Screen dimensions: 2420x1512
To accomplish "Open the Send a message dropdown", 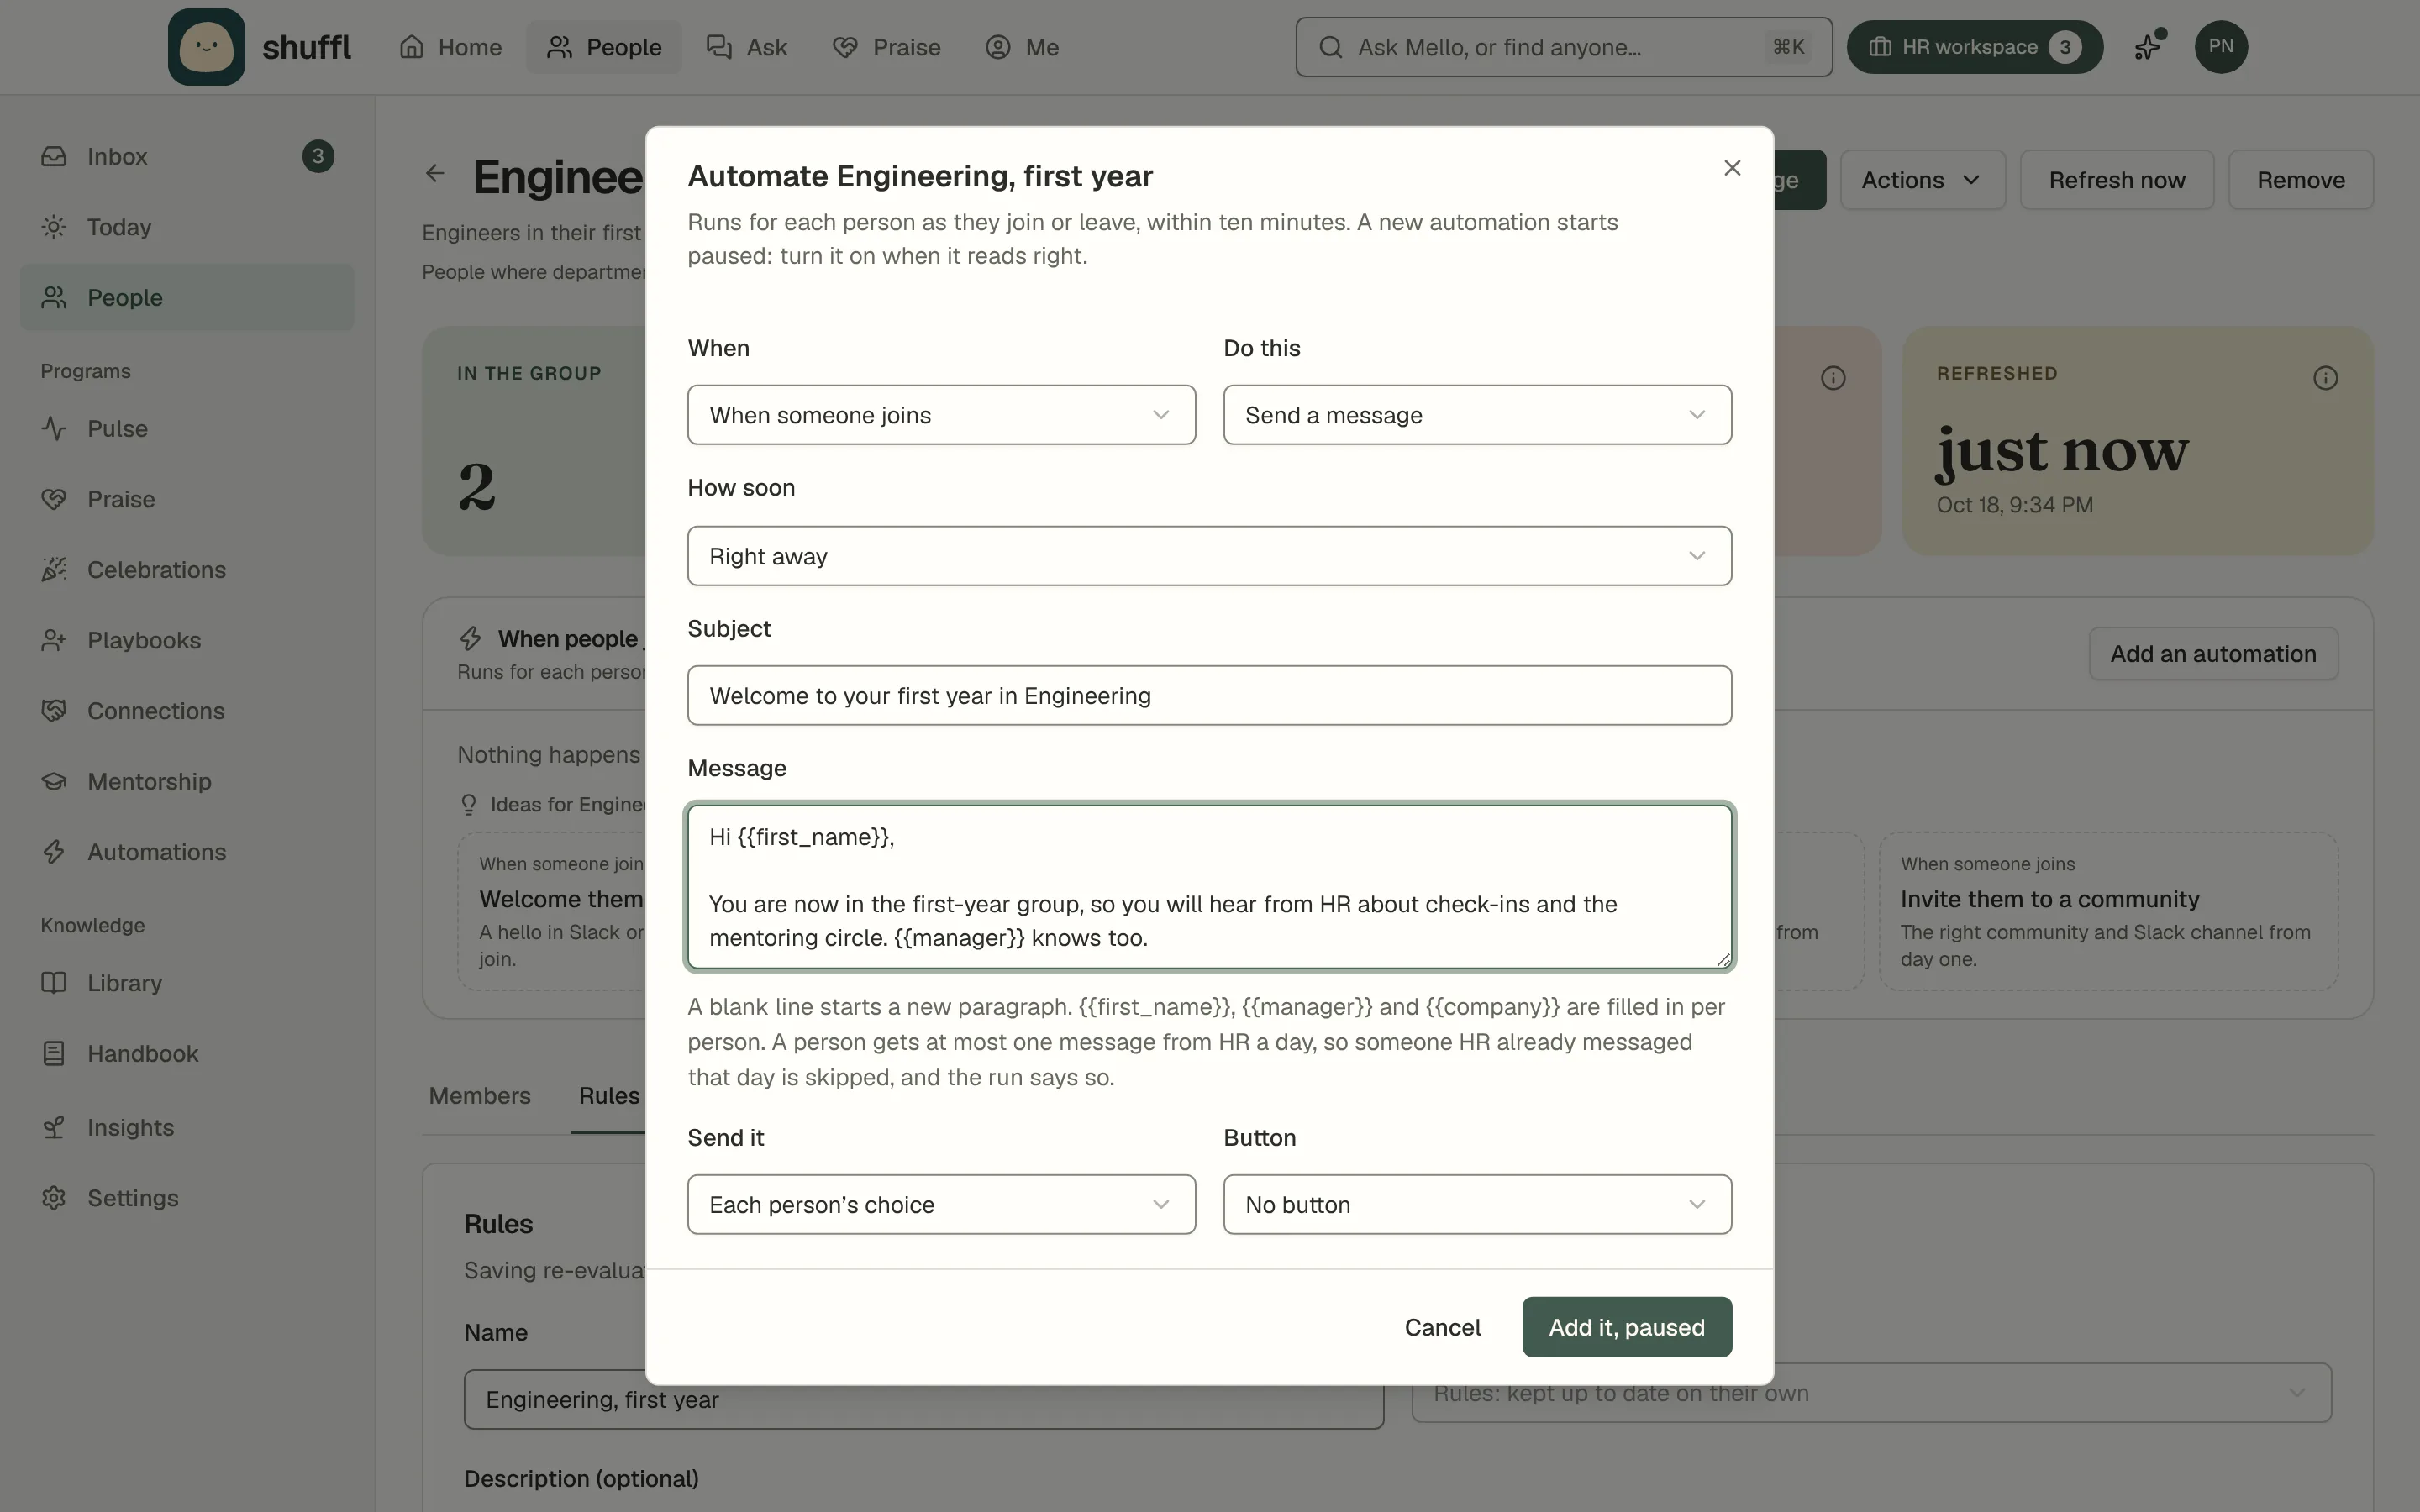I will (x=1477, y=415).
